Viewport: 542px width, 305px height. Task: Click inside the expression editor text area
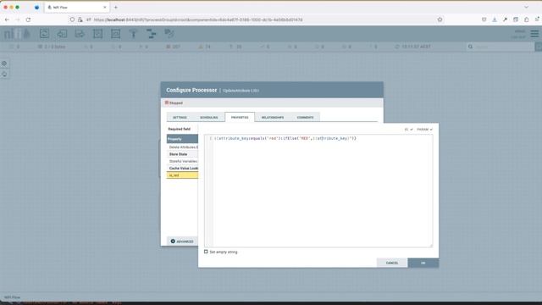tap(318, 191)
